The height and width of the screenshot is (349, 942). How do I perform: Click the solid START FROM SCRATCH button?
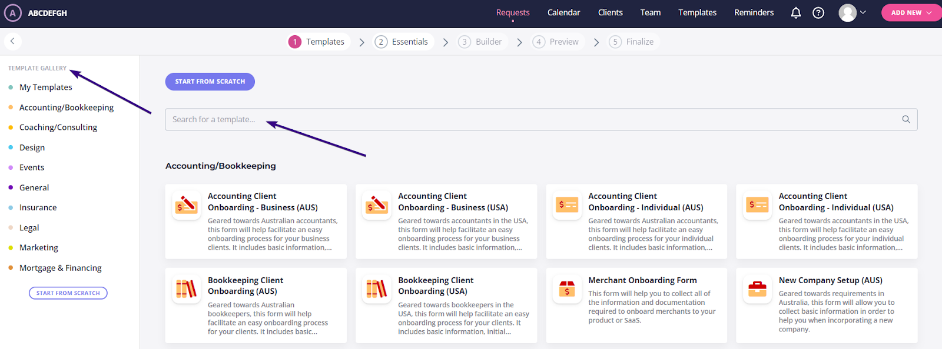click(210, 82)
